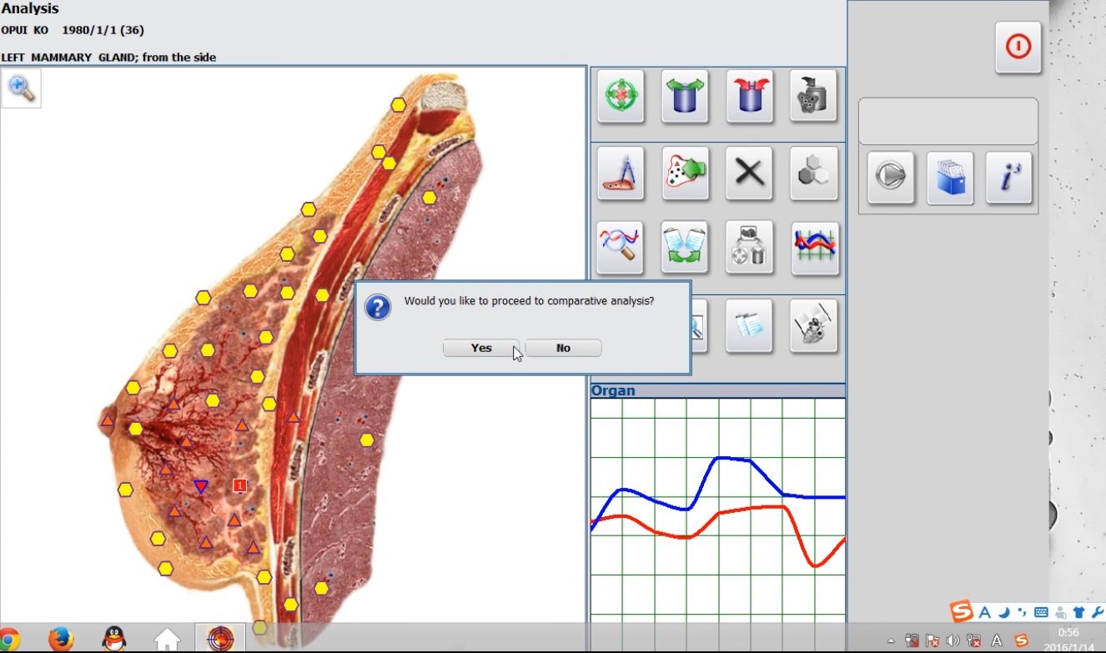Open Firefox from the taskbar
This screenshot has width=1106, height=653.
[61, 639]
